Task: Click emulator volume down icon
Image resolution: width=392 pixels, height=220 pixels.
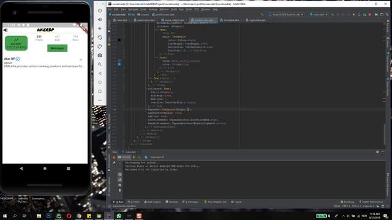Action: (x=100, y=29)
